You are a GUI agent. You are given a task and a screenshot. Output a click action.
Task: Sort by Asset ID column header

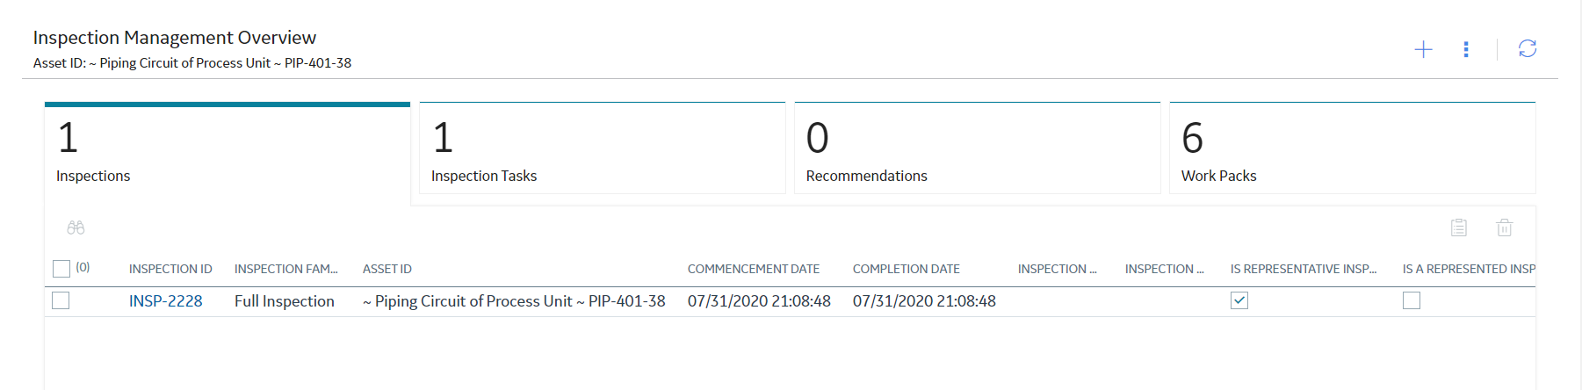pyautogui.click(x=387, y=269)
